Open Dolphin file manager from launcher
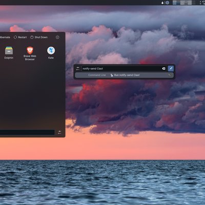 [x=9, y=53]
